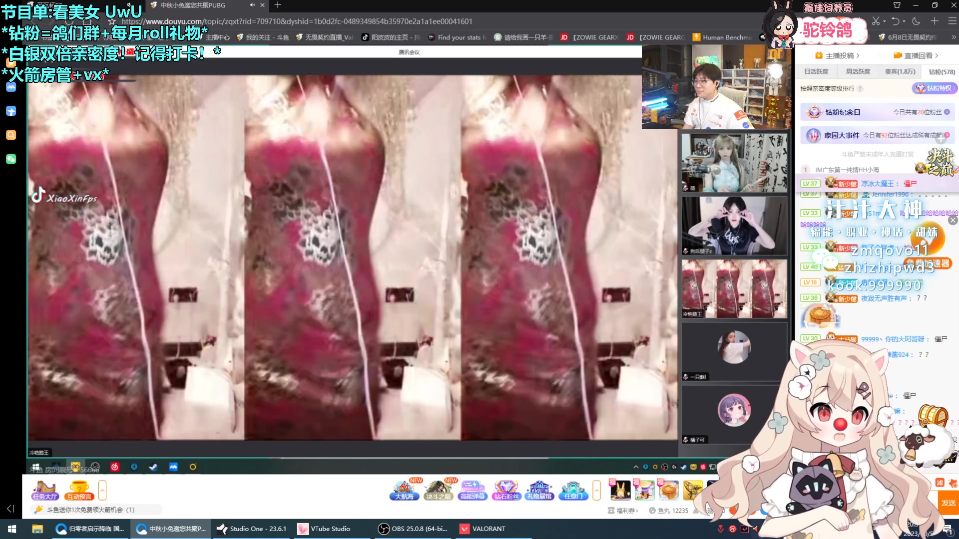Click 鱼丸 12235 balance
This screenshot has width=959, height=539.
click(668, 511)
